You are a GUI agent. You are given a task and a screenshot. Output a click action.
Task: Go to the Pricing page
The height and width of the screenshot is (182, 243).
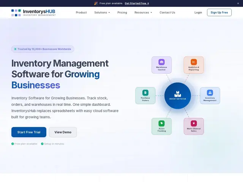click(x=122, y=13)
